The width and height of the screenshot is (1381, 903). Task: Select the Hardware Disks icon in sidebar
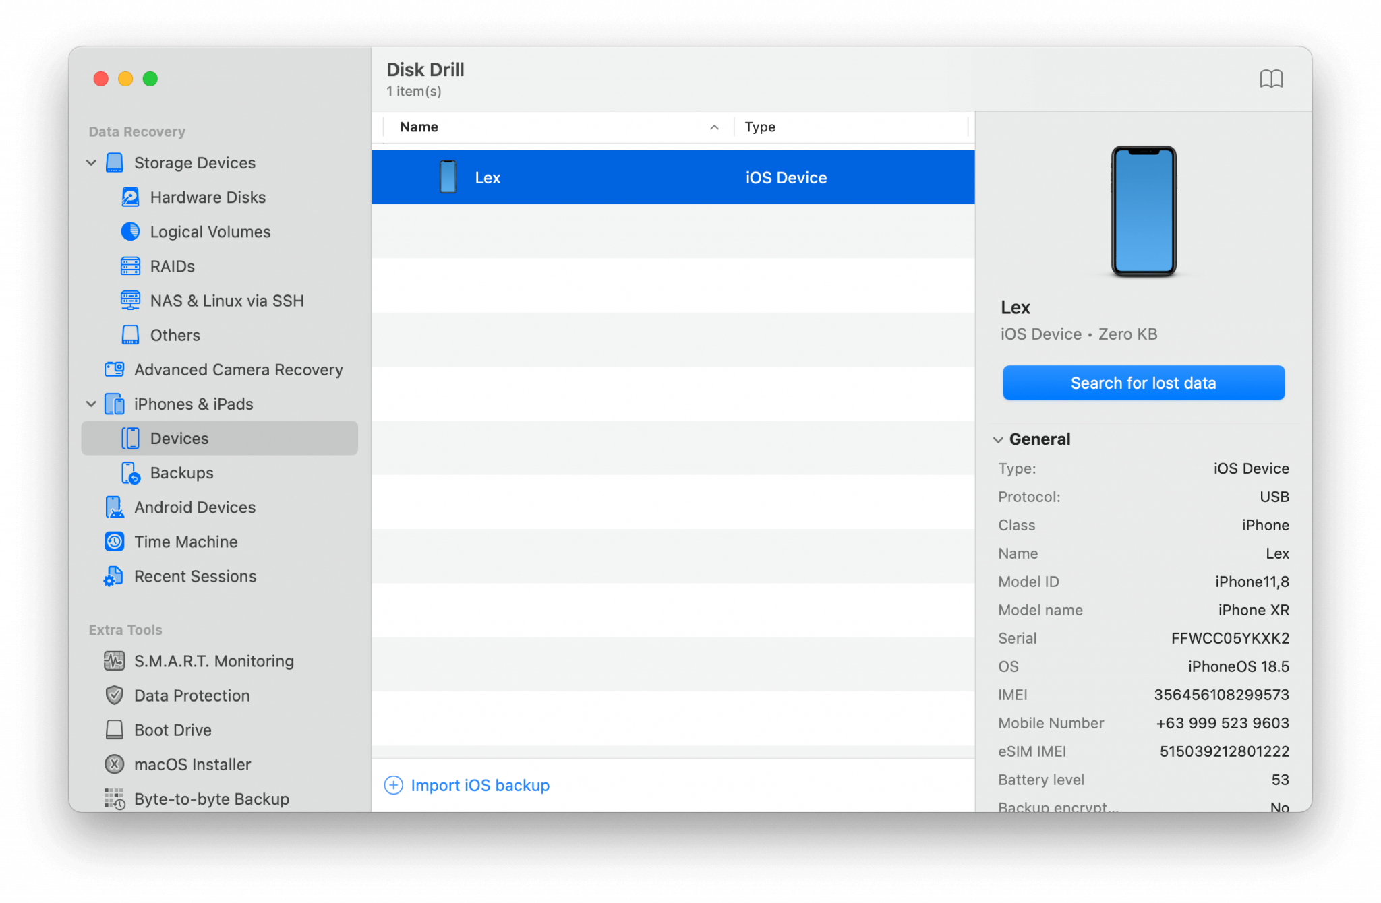pyautogui.click(x=129, y=197)
